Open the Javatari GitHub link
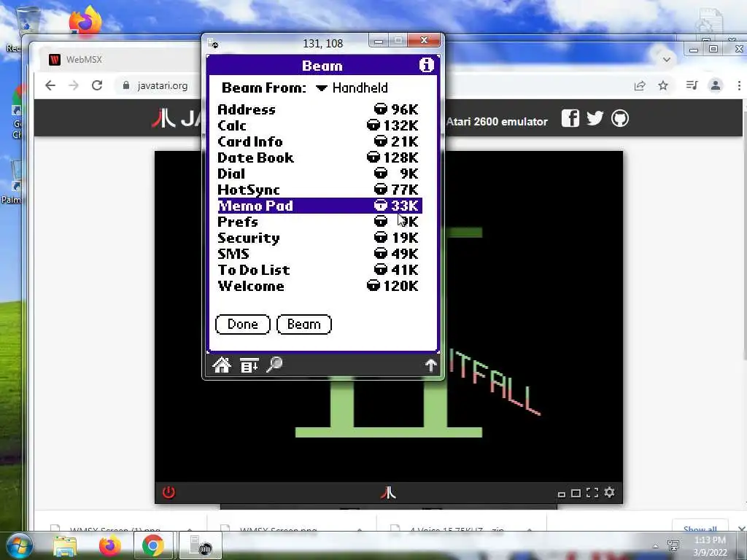The image size is (747, 560). (620, 118)
